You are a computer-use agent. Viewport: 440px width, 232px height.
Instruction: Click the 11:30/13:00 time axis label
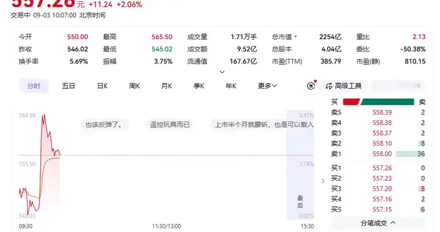167,226
